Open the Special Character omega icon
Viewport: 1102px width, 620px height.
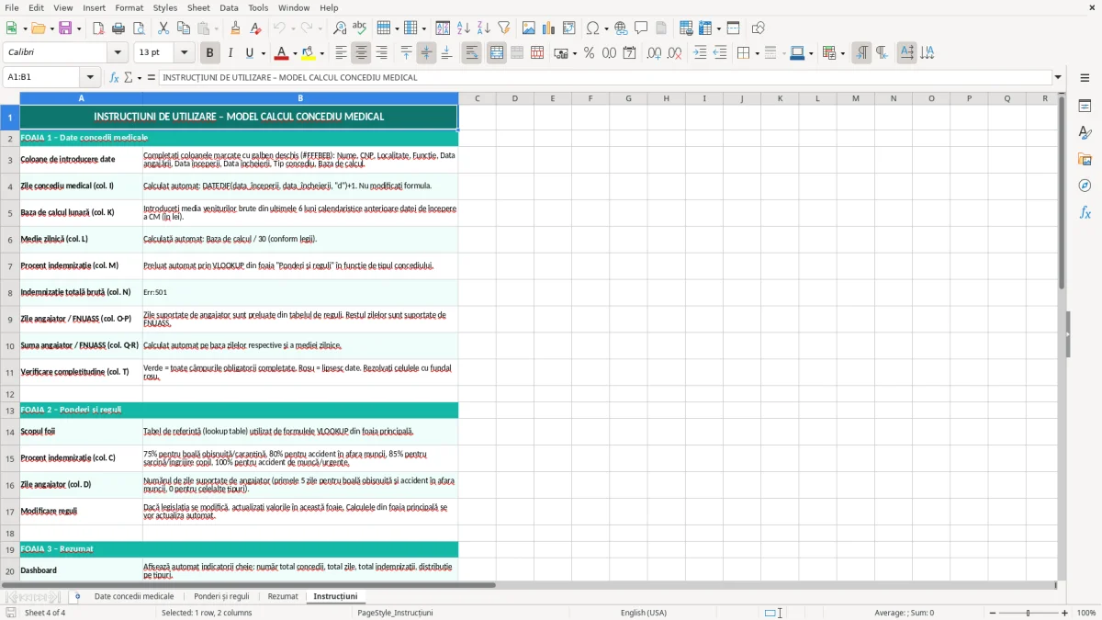(x=592, y=28)
